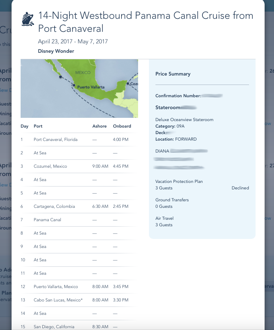
Task: Click the cruise ship icon beside the title
Action: tap(28, 19)
